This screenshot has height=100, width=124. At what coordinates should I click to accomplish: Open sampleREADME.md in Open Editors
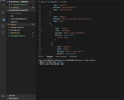(x=20, y=5)
